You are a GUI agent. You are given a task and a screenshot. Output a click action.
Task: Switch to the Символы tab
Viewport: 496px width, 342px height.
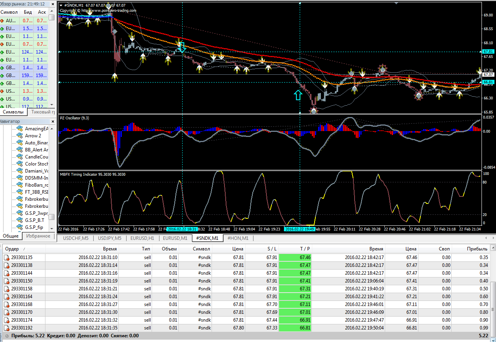(x=13, y=112)
